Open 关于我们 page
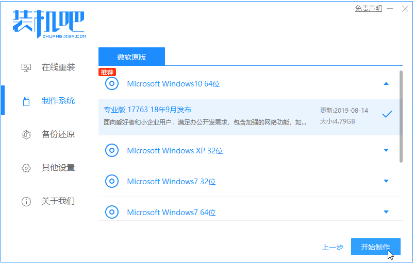Image resolution: width=414 pixels, height=264 pixels. point(58,201)
